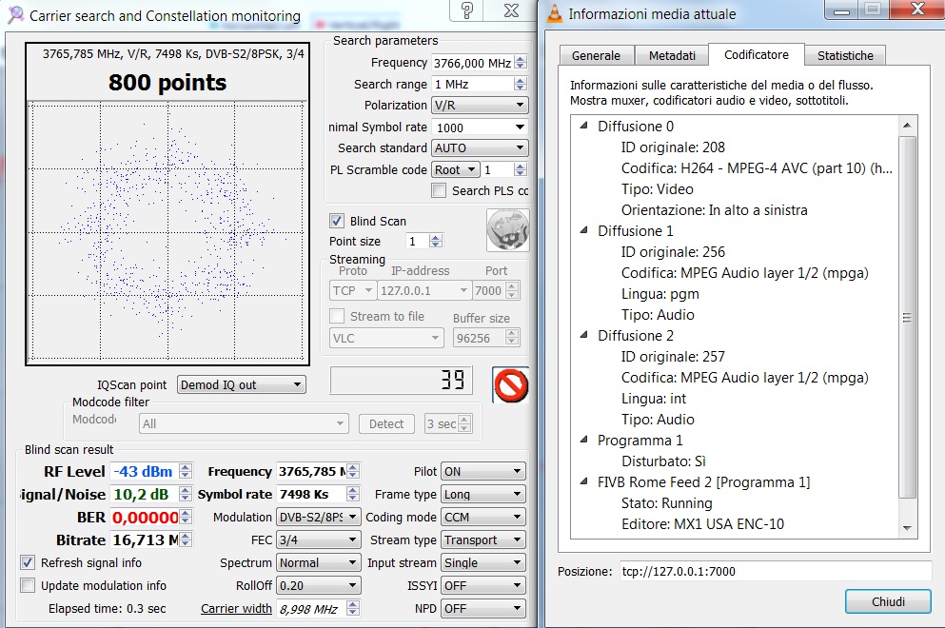Image resolution: width=945 pixels, height=628 pixels.
Task: Click the Frequency 3766,000 MHz stepper
Action: [x=521, y=62]
